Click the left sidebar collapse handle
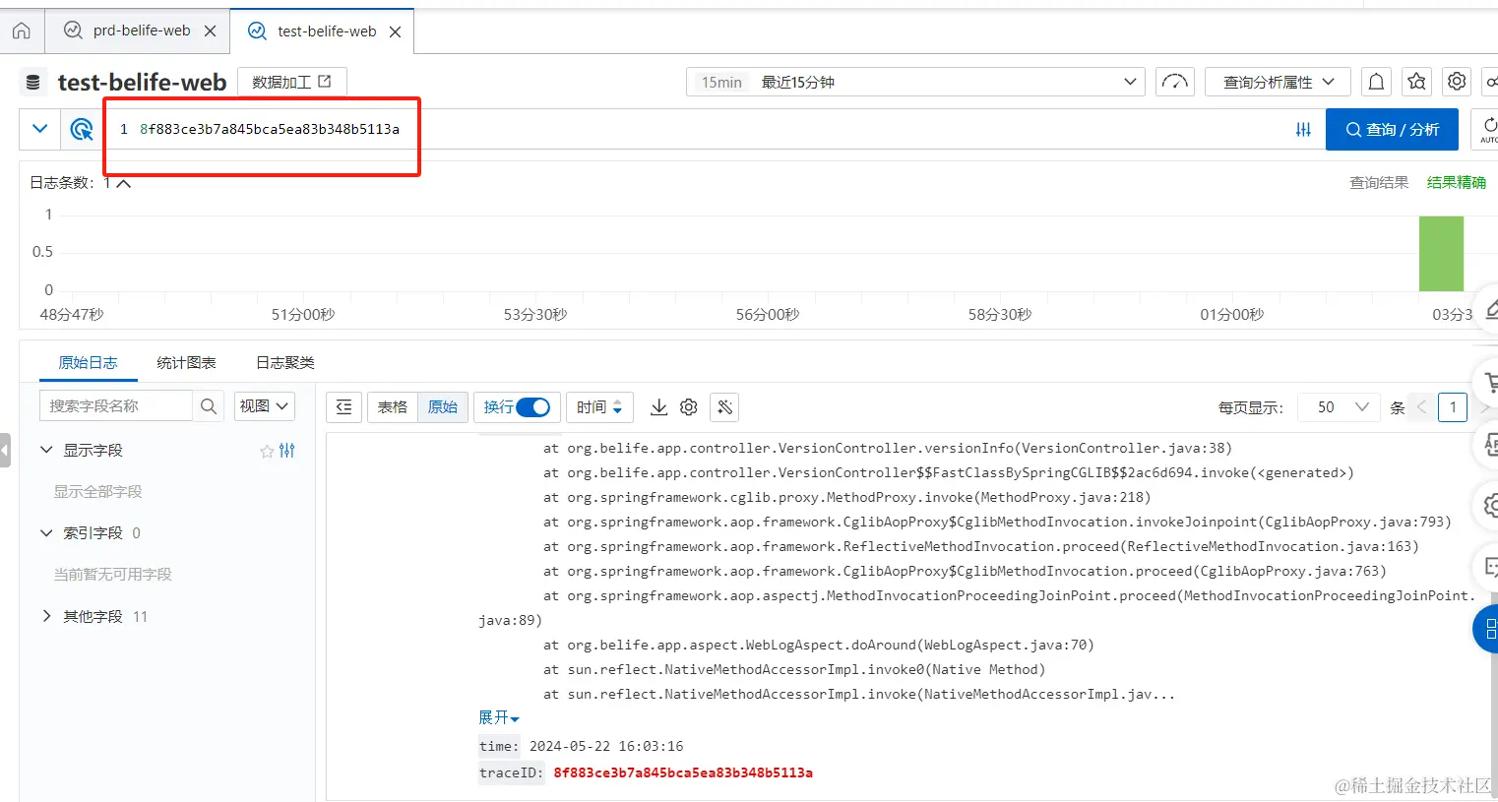Screen dimensions: 1498x802 pyautogui.click(x=5, y=450)
